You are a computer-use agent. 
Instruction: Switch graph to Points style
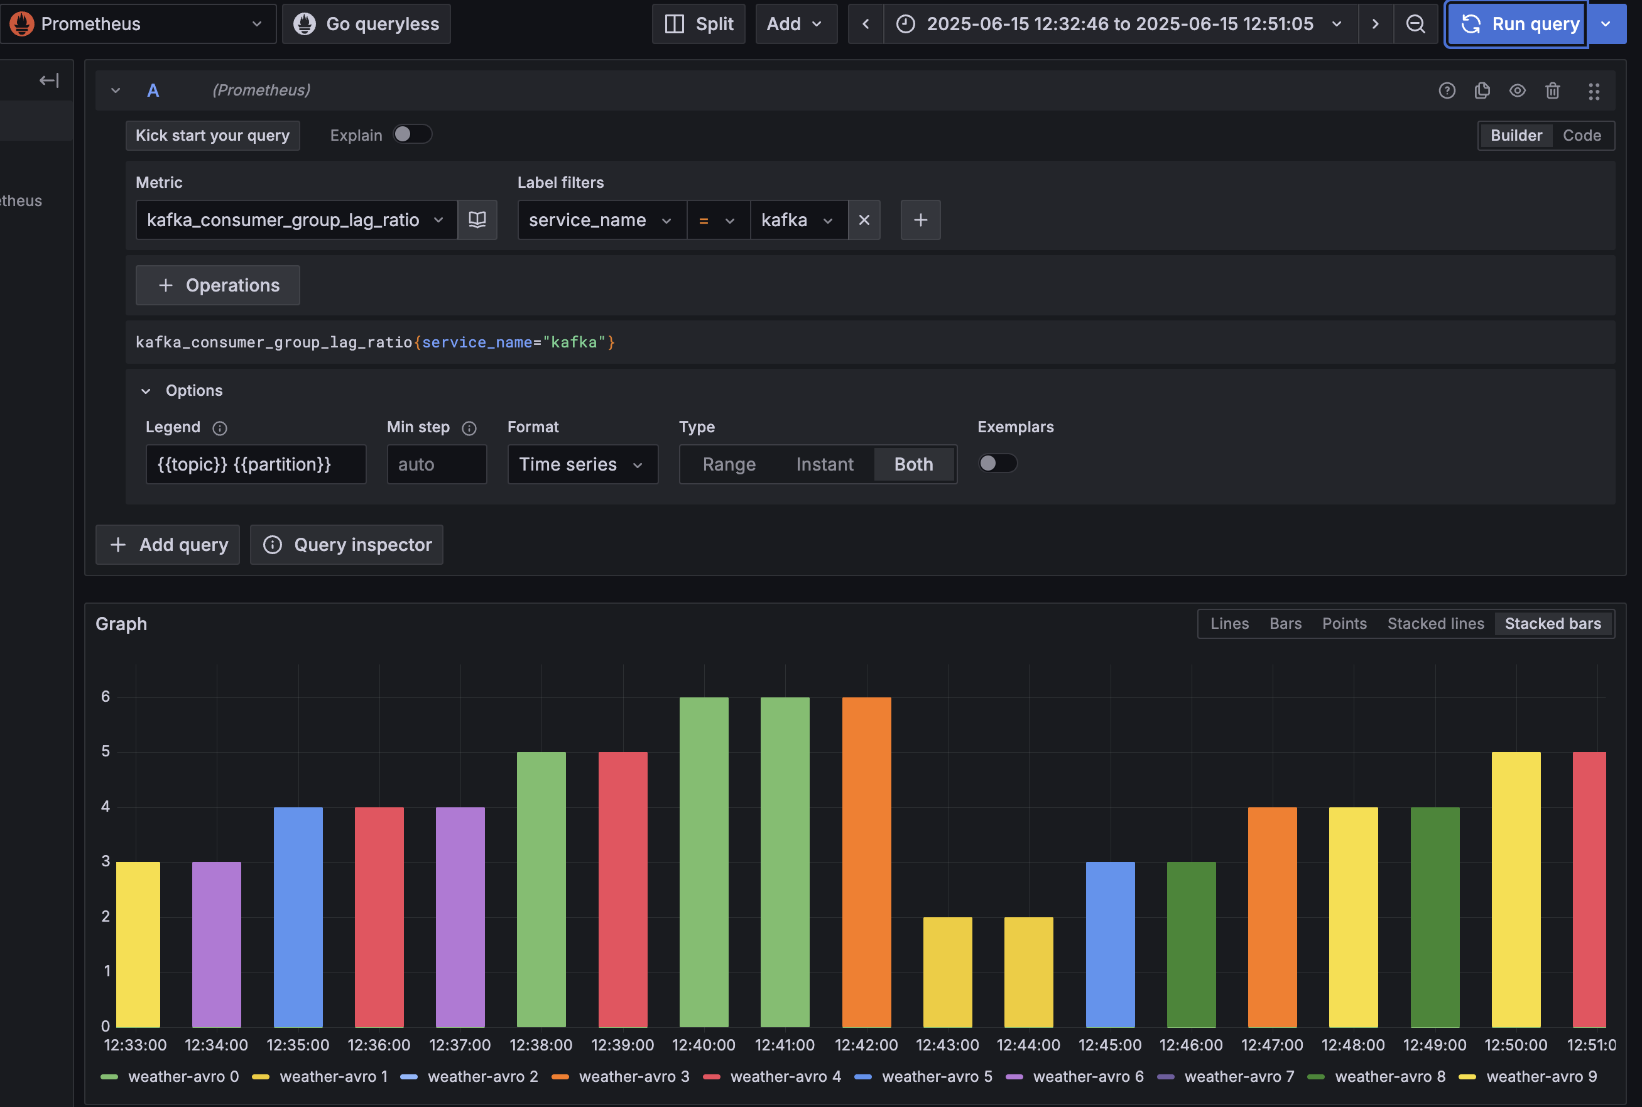(x=1344, y=624)
